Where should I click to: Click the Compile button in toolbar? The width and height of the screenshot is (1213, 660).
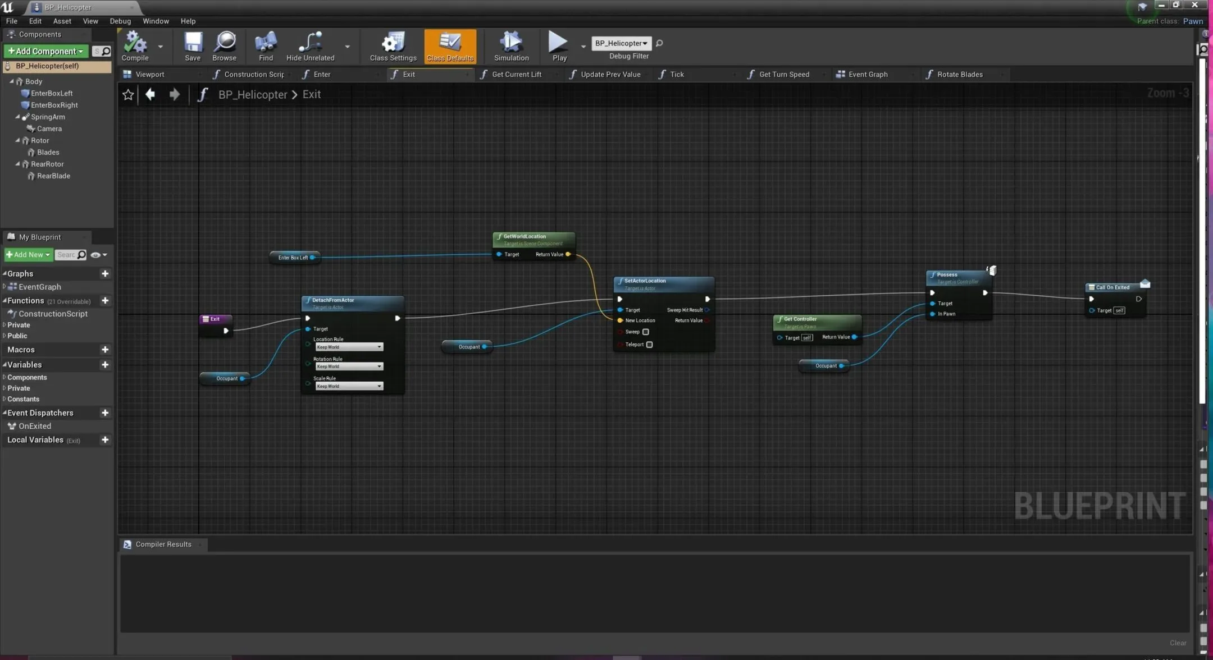point(134,45)
